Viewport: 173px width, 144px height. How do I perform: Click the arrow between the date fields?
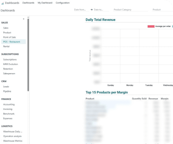tap(92, 10)
